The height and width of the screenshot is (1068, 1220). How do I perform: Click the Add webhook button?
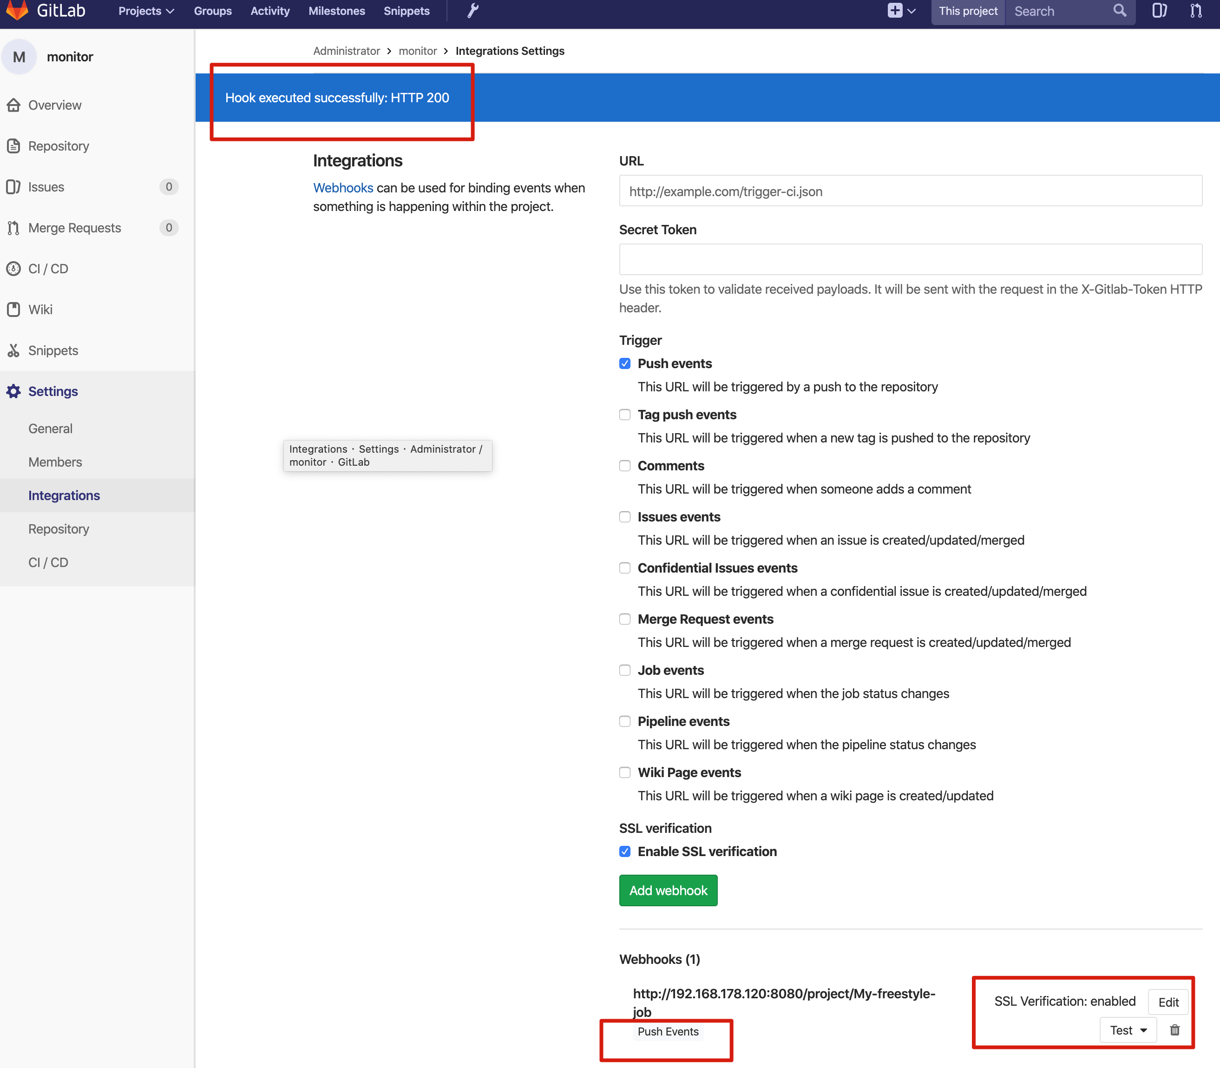(x=669, y=890)
